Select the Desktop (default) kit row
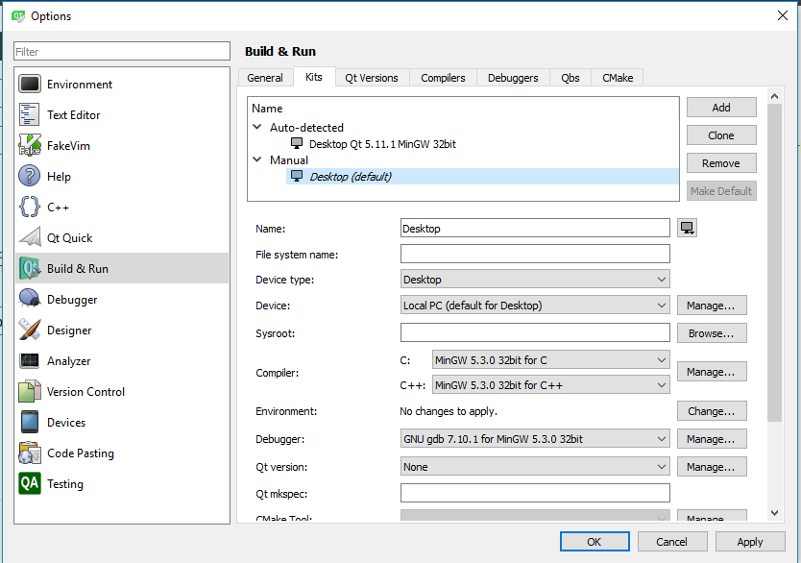This screenshot has width=801, height=563. point(482,176)
